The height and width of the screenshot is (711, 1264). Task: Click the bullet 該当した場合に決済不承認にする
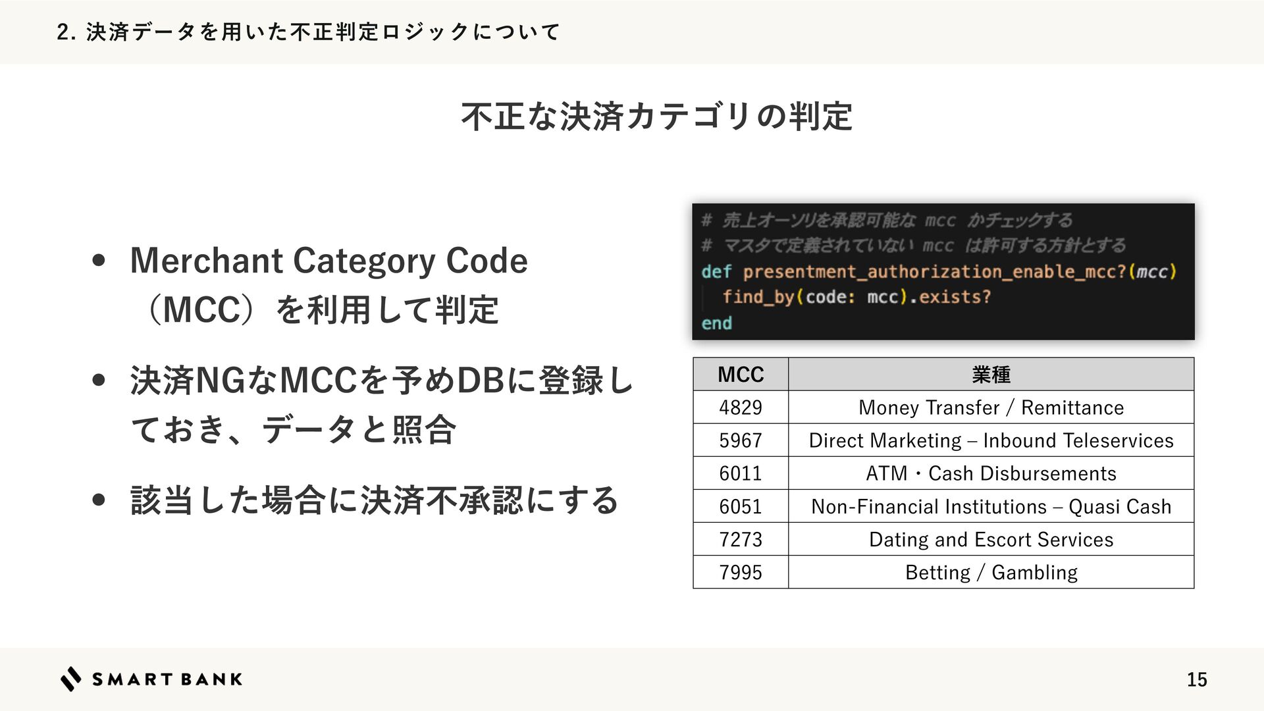374,500
